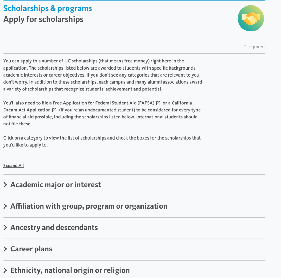The height and width of the screenshot is (278, 281).
Task: Click the external-link icon beside FAFSA
Action: point(158,103)
